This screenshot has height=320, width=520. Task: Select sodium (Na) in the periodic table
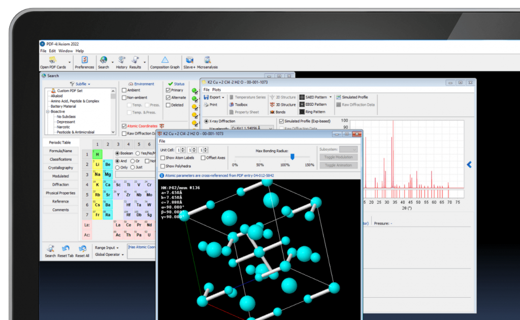tap(97, 174)
